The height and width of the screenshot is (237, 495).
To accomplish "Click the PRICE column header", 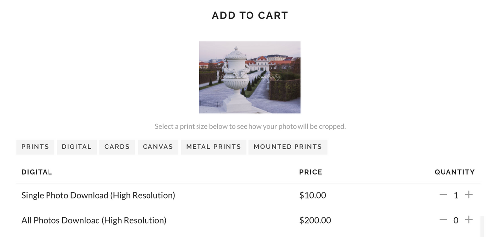I will (x=311, y=172).
